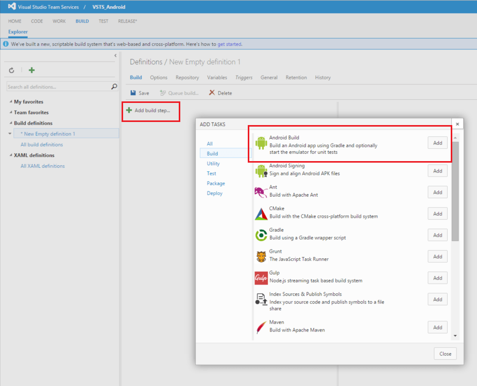Click the Save disk icon
Viewport: 477px width, 386px height.
133,93
